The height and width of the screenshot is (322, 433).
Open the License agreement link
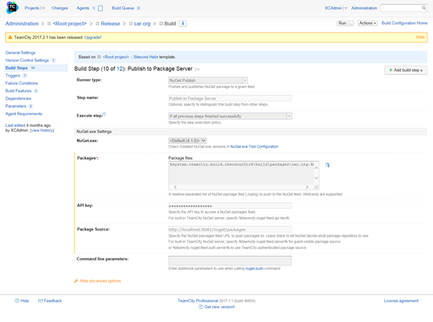pyautogui.click(x=401, y=300)
